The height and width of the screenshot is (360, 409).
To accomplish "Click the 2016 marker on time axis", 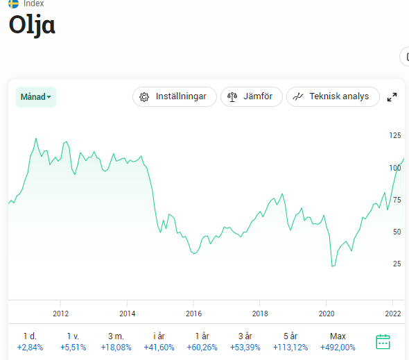I will click(x=193, y=314).
